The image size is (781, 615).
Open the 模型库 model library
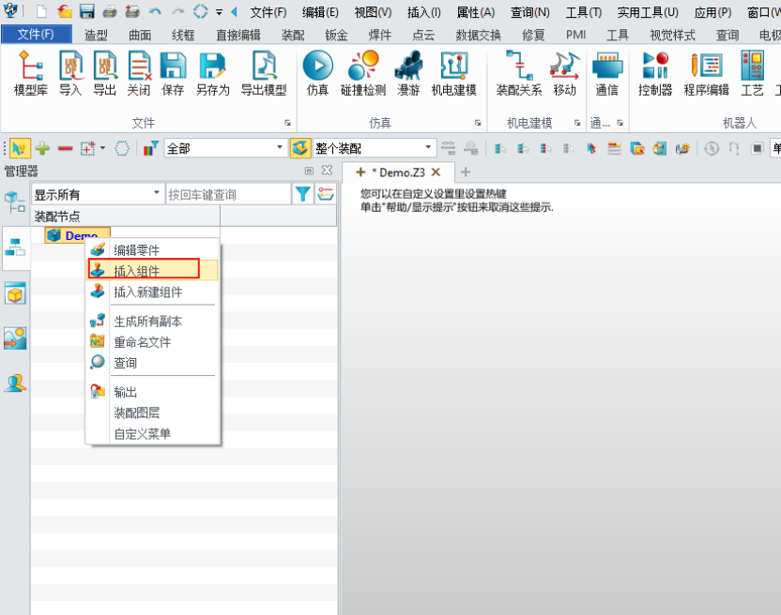[31, 67]
